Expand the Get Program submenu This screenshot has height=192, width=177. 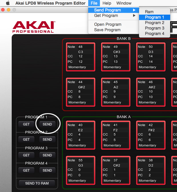(x=114, y=15)
